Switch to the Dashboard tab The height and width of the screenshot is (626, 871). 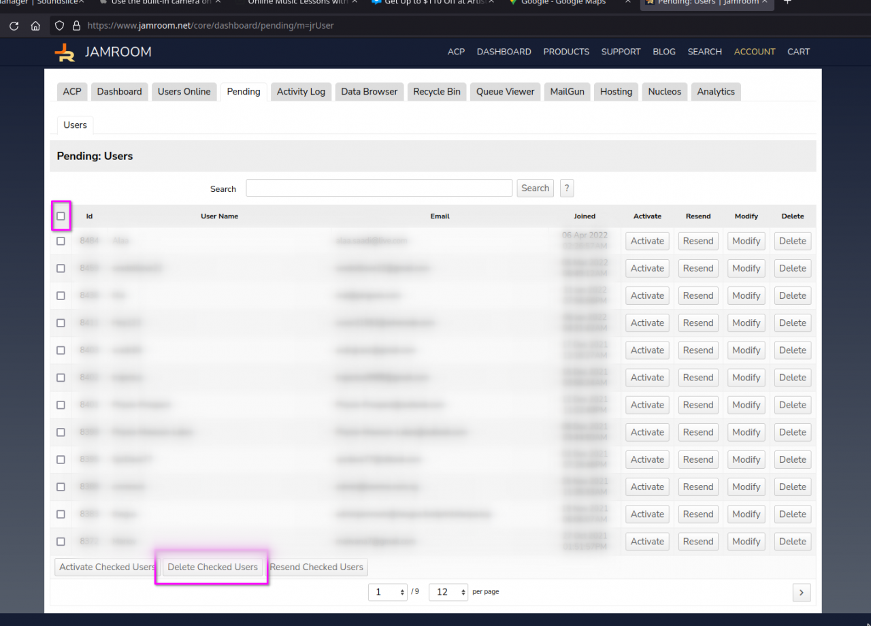[x=120, y=92]
